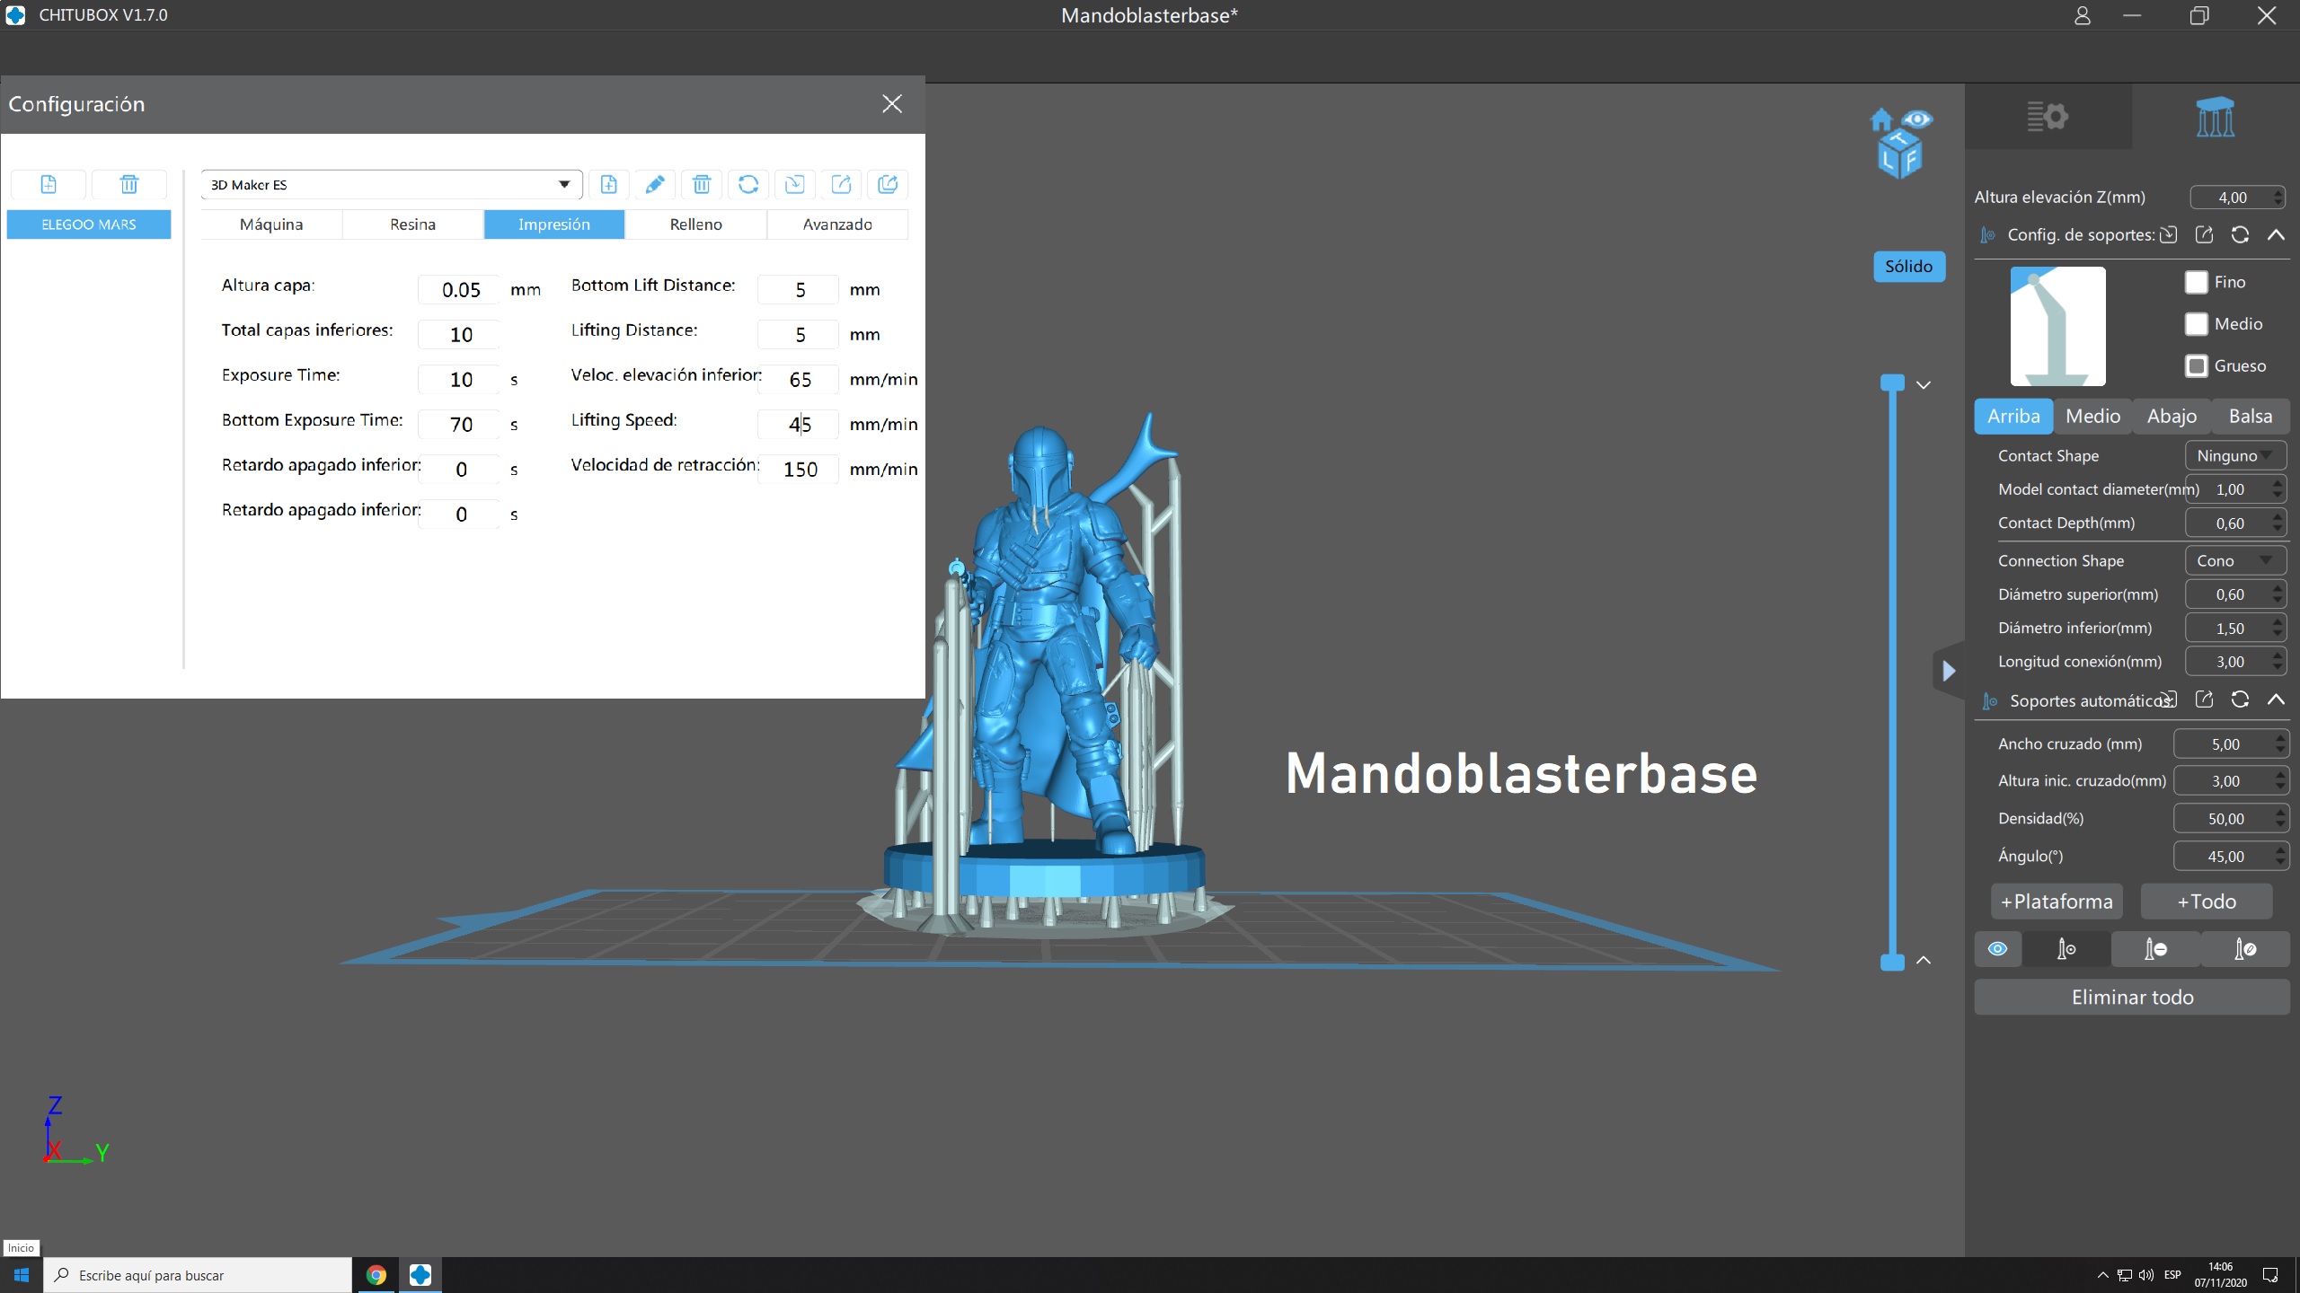Collapse the Soportes automáticos section
2300x1293 pixels.
2276,699
